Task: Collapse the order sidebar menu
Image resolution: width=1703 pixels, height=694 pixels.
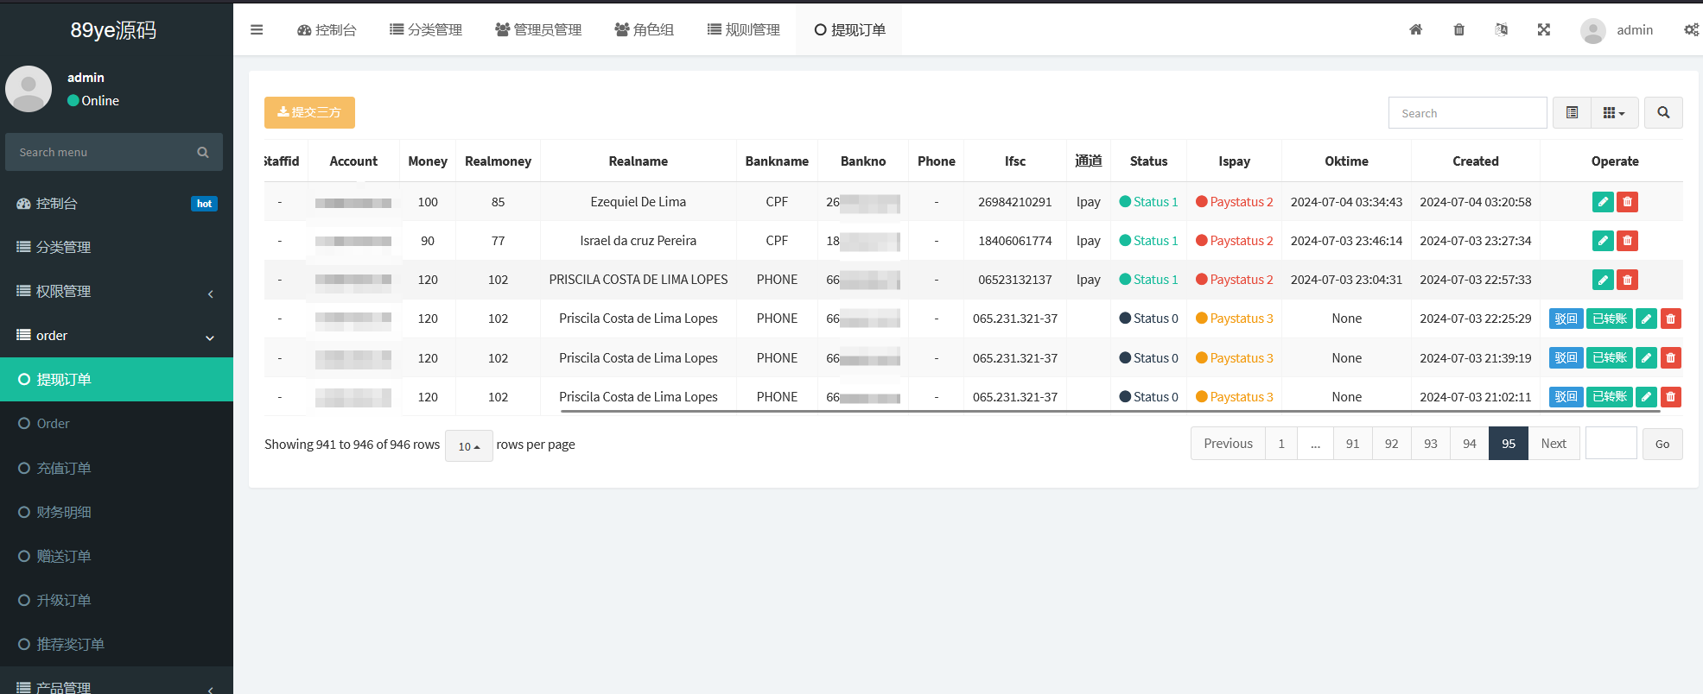Action: coord(117,336)
